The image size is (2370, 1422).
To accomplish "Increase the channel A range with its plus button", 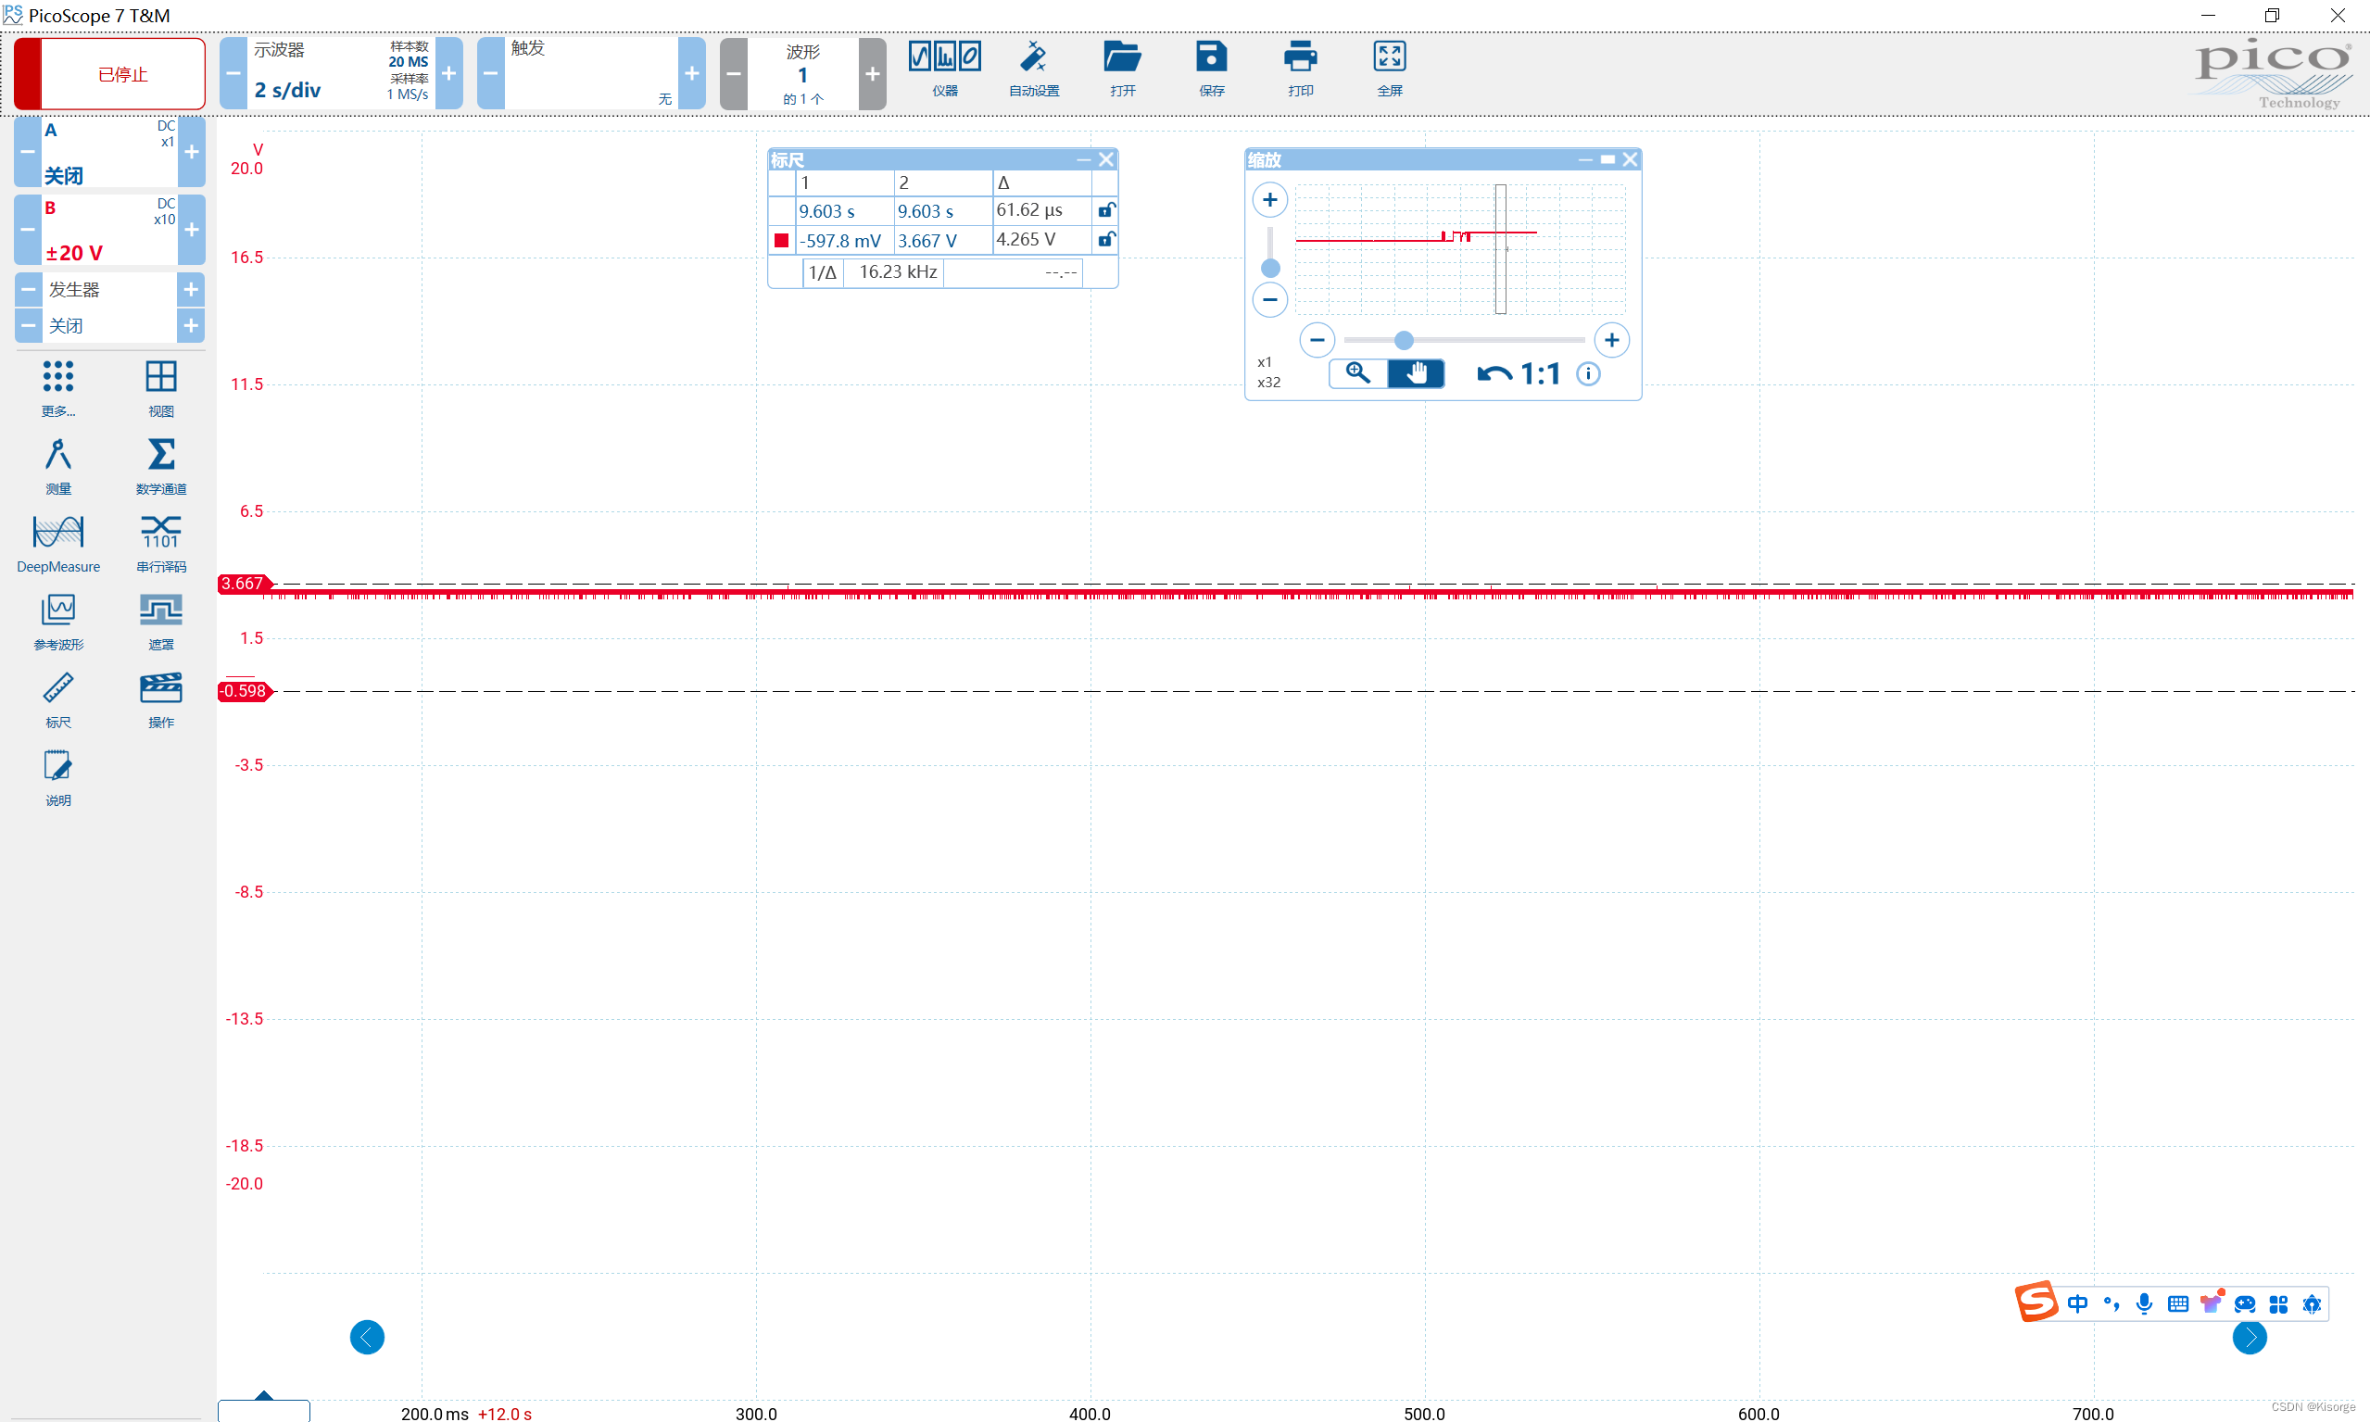I will tap(192, 152).
